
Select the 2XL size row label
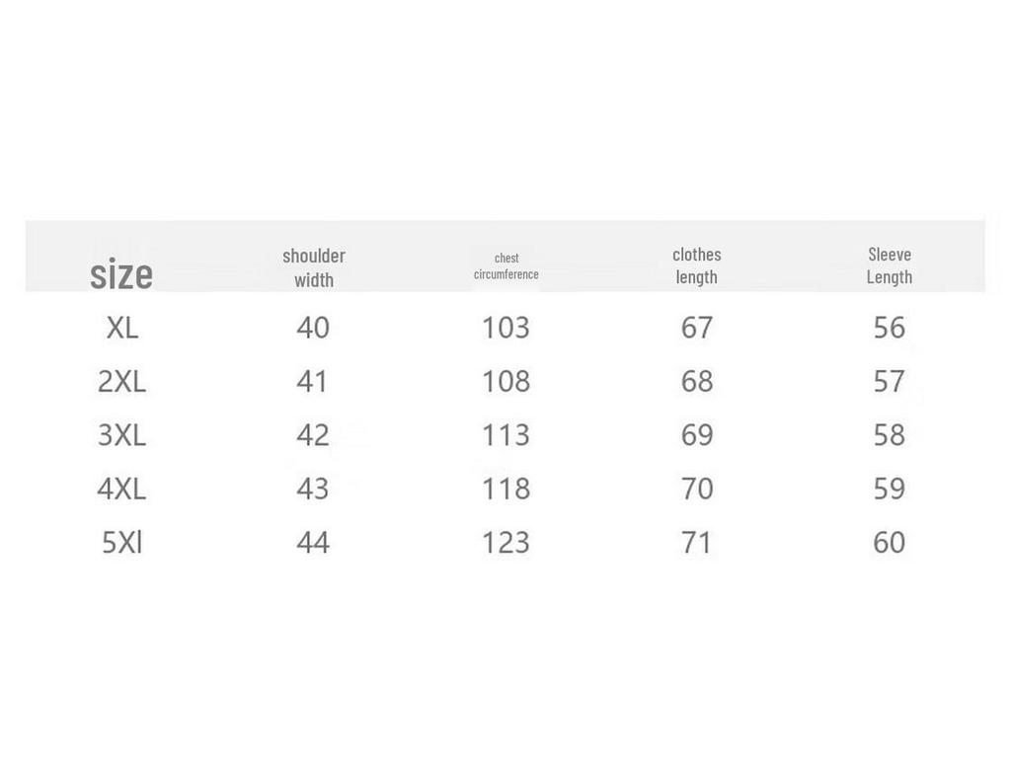click(x=121, y=381)
